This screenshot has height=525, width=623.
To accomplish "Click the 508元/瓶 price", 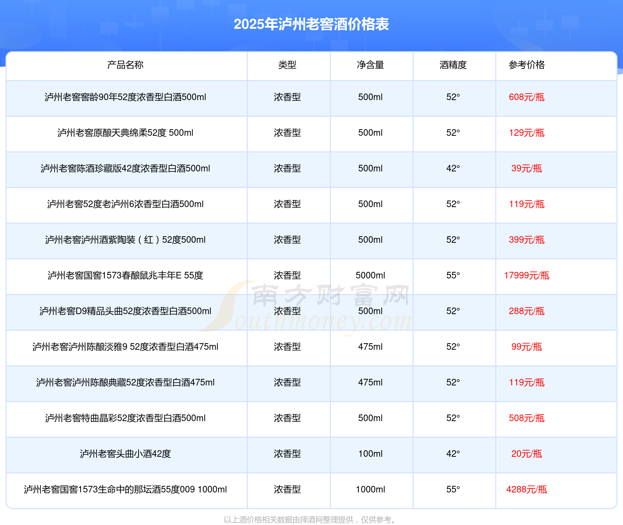I will click(526, 418).
